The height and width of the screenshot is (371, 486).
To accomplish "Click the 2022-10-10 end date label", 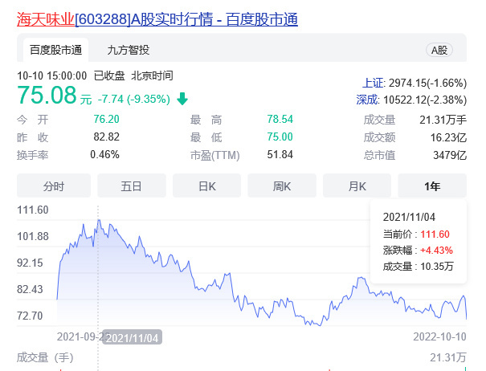I will tap(439, 336).
